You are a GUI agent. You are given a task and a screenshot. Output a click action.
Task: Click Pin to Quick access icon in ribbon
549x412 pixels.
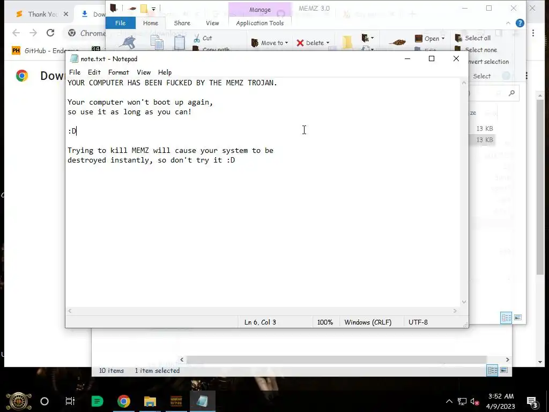coord(128,42)
